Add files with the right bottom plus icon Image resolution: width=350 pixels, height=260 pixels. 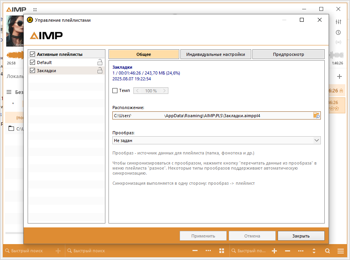click(274, 251)
